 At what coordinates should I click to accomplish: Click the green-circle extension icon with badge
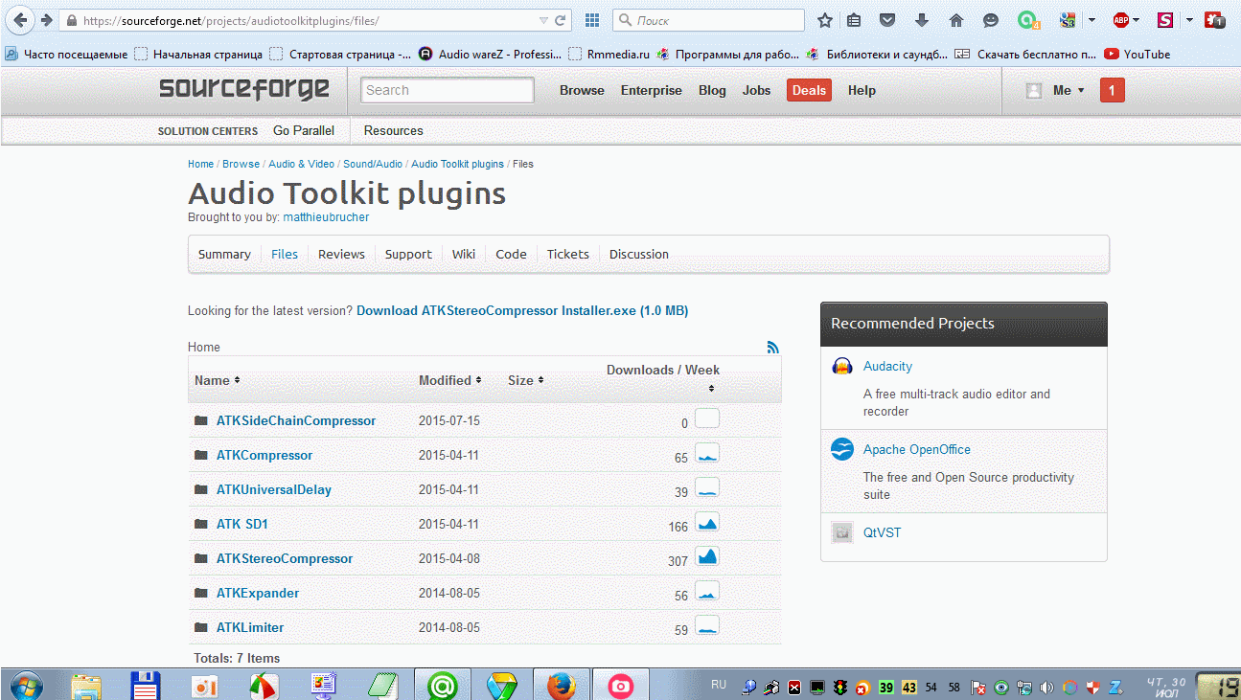pos(1027,20)
